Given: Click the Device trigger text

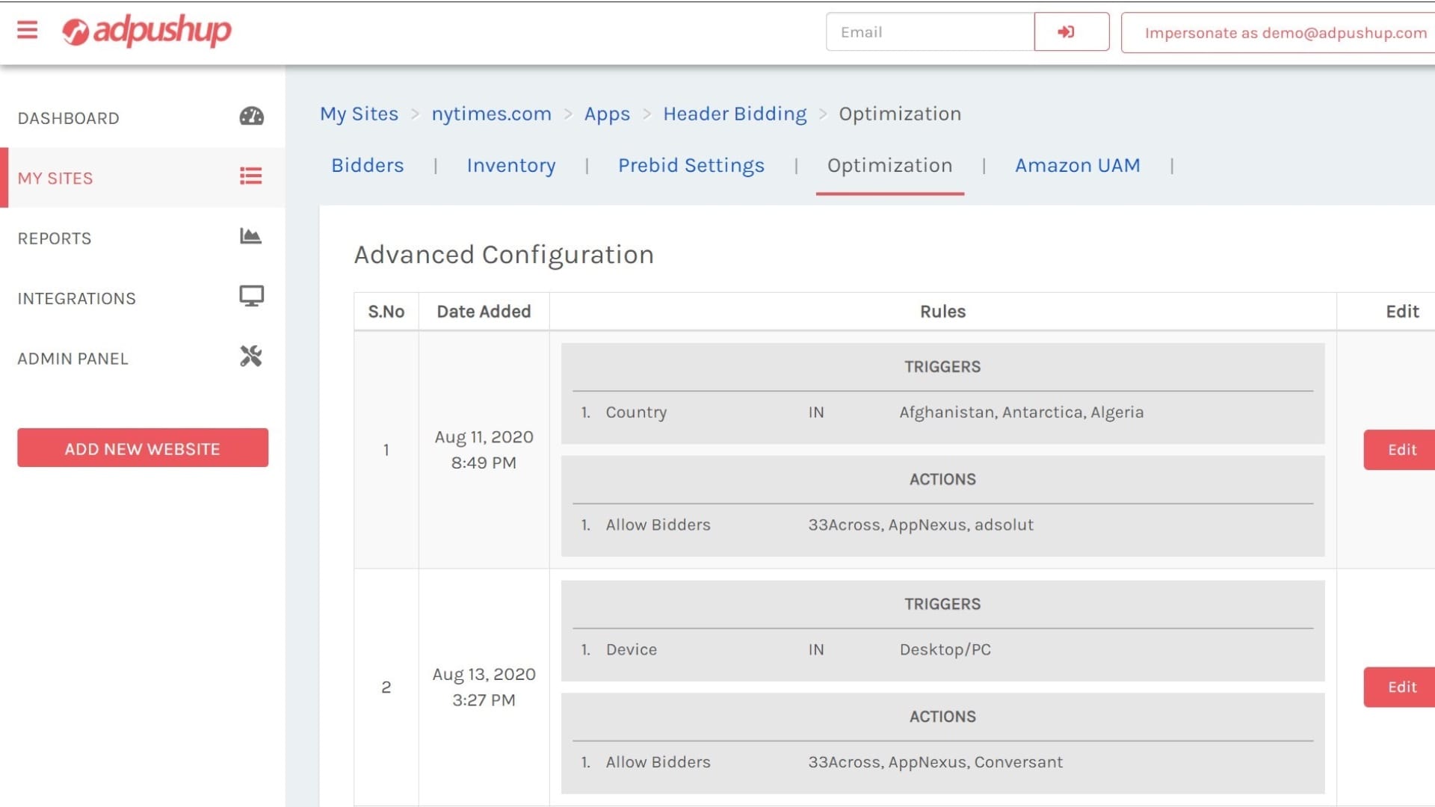Looking at the screenshot, I should tap(632, 649).
